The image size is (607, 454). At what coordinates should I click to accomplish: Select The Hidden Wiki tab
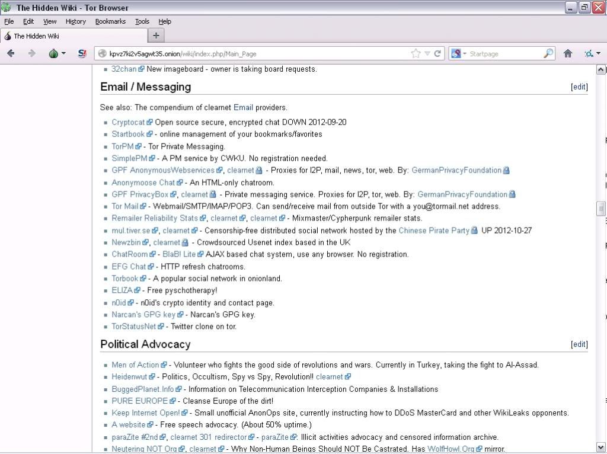74,36
